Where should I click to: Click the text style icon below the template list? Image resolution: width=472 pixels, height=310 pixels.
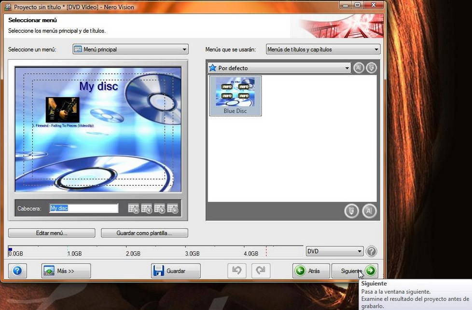click(369, 211)
